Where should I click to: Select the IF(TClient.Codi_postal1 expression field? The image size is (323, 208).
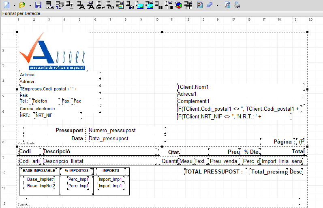coord(240,109)
